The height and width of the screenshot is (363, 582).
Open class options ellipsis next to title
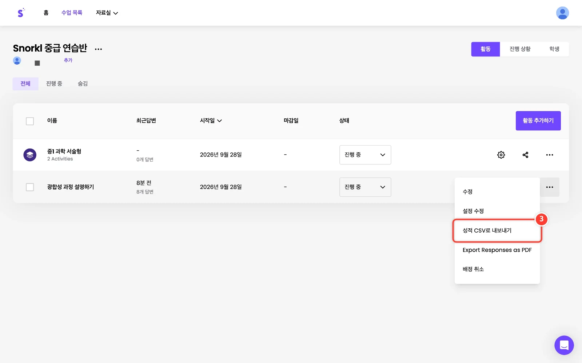(x=98, y=49)
